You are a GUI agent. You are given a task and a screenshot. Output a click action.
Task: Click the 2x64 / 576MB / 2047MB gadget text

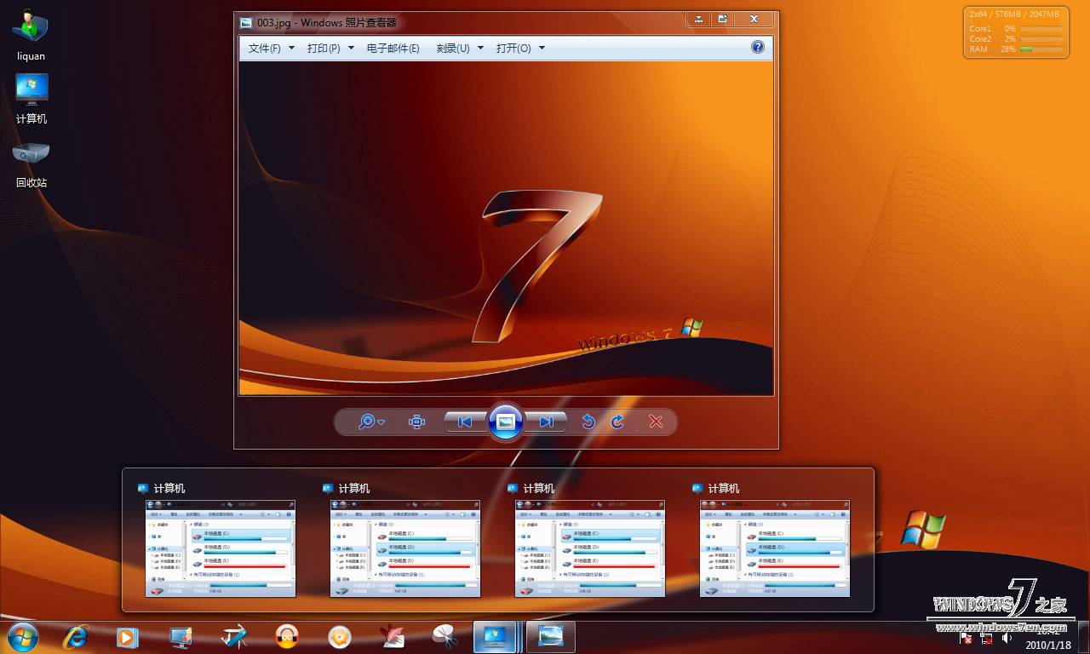tap(1014, 14)
